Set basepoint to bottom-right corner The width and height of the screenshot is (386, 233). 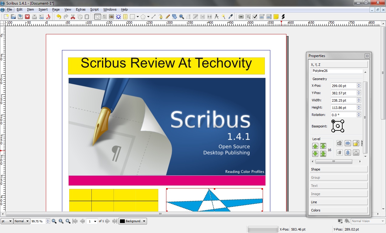pos(342,130)
